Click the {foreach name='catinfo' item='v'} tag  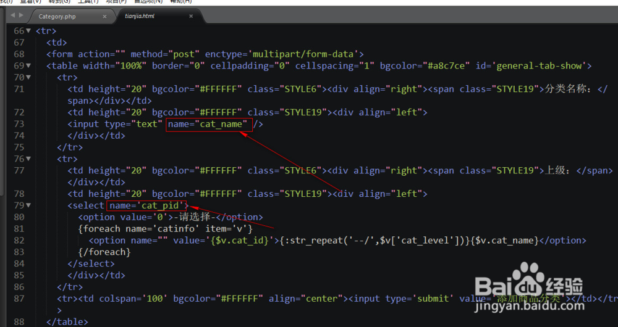pyautogui.click(x=165, y=229)
